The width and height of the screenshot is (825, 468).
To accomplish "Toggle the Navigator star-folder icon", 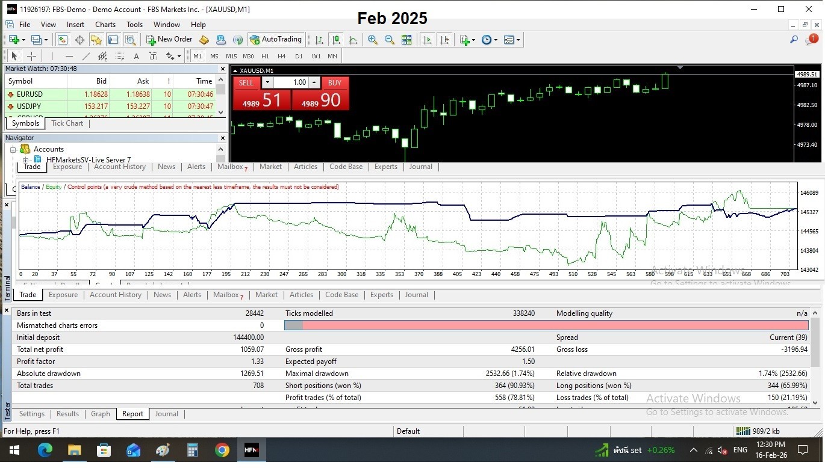I will [x=96, y=40].
